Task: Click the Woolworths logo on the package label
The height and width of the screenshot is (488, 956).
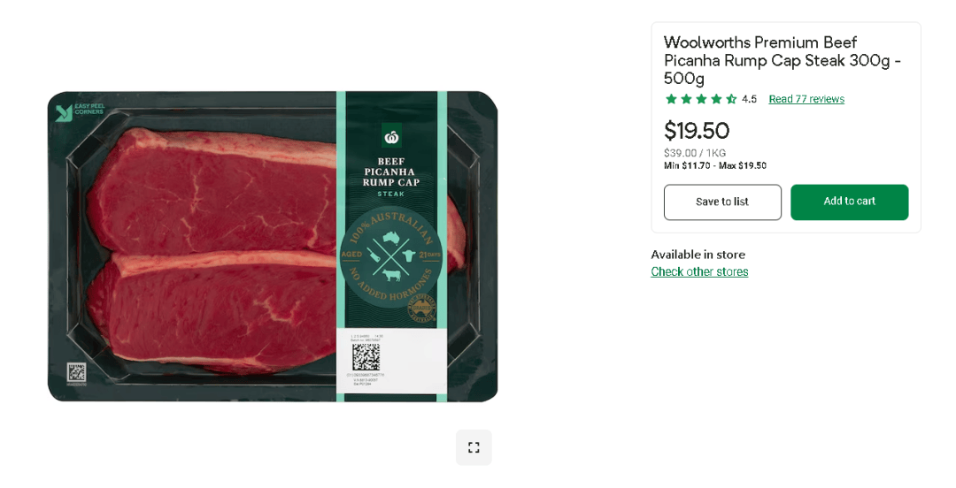Action: (x=391, y=136)
